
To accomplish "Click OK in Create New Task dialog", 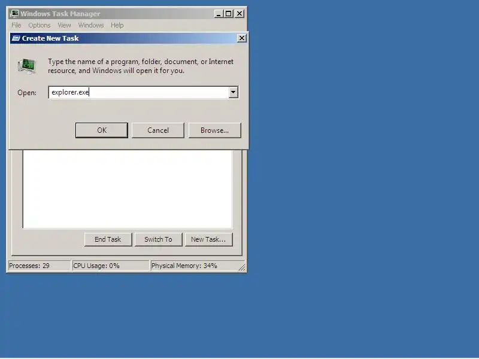I will (x=101, y=130).
